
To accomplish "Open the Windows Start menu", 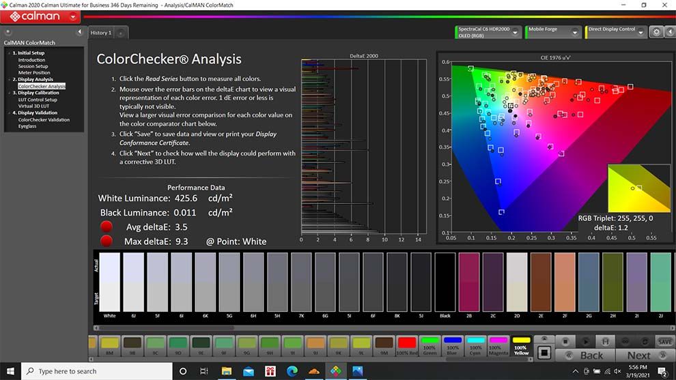I will click(10, 371).
